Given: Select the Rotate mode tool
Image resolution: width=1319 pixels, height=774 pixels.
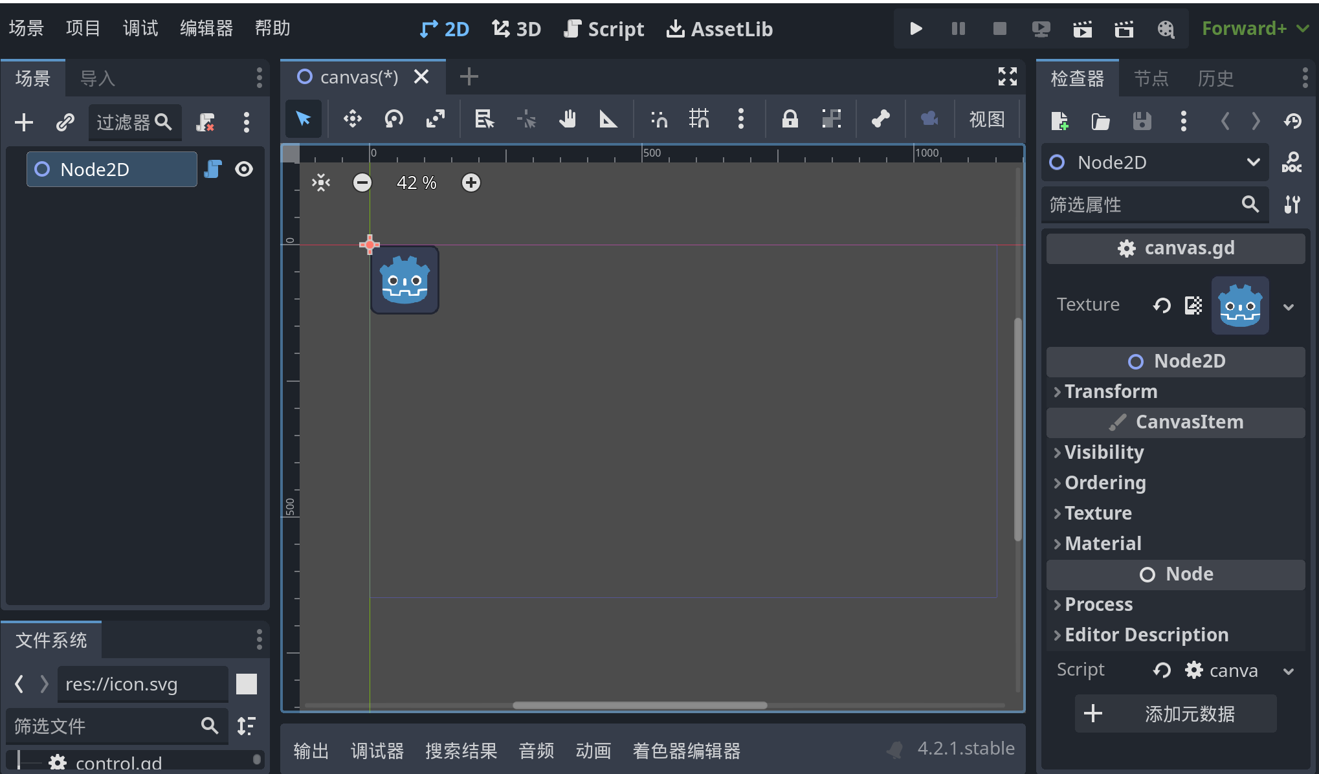Looking at the screenshot, I should [393, 119].
